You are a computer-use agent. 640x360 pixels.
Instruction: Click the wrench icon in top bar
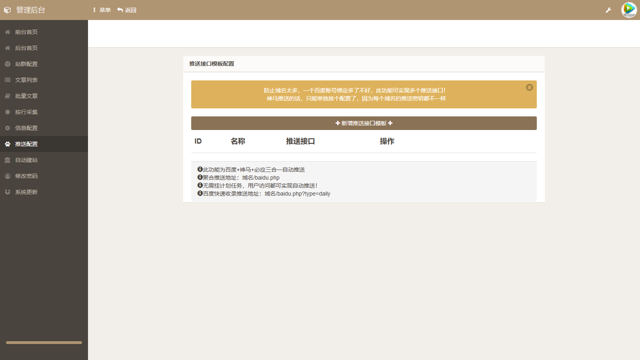(608, 10)
